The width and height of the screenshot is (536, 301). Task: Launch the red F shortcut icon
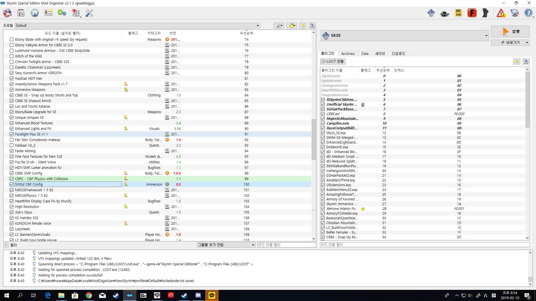pyautogui.click(x=472, y=13)
